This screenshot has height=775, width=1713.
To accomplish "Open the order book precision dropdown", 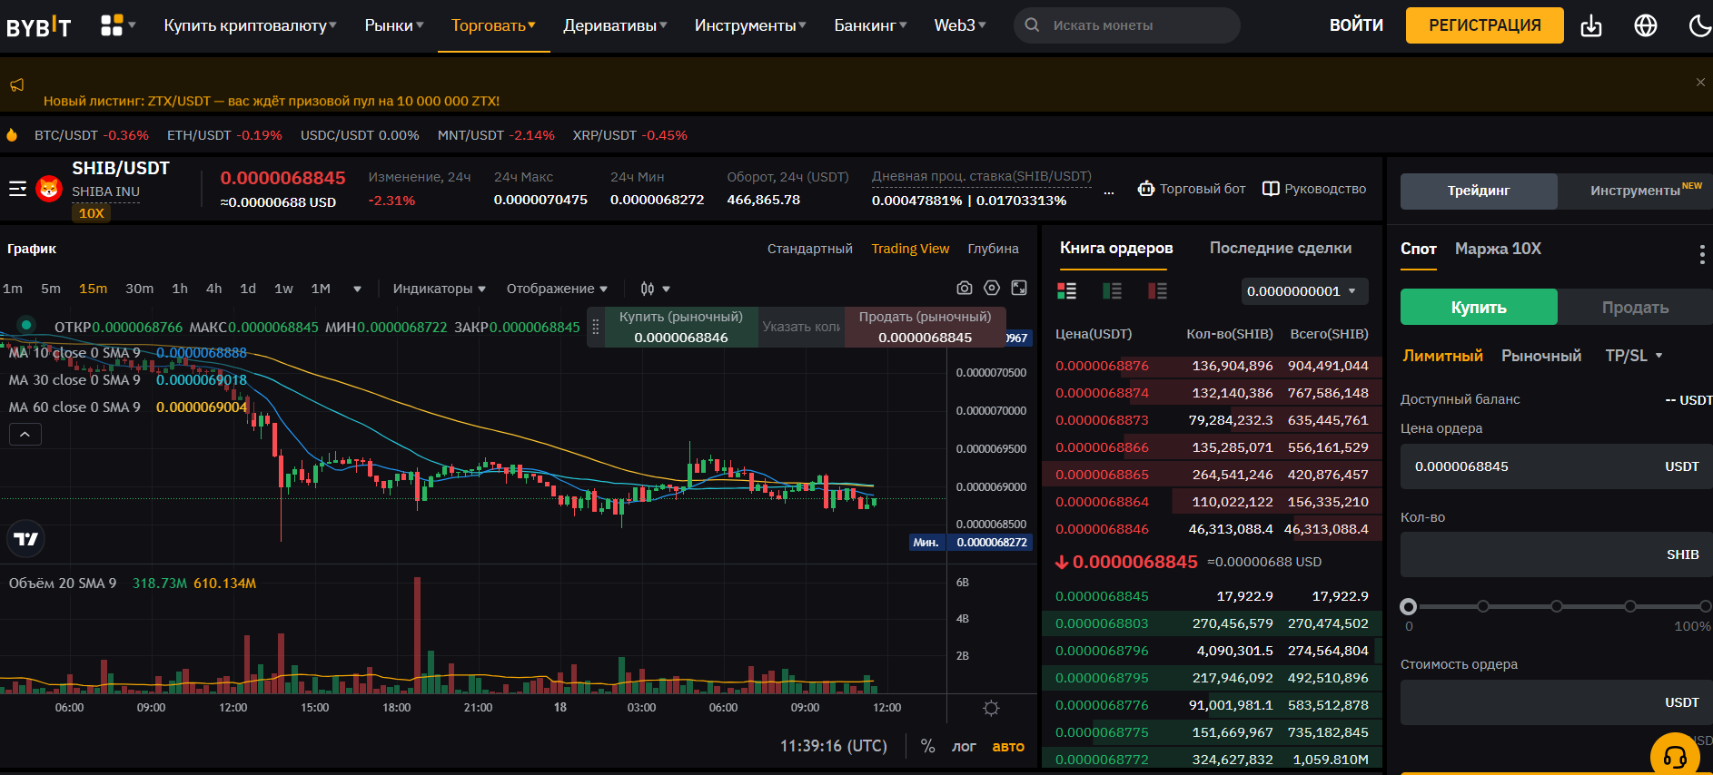I will pos(1303,291).
